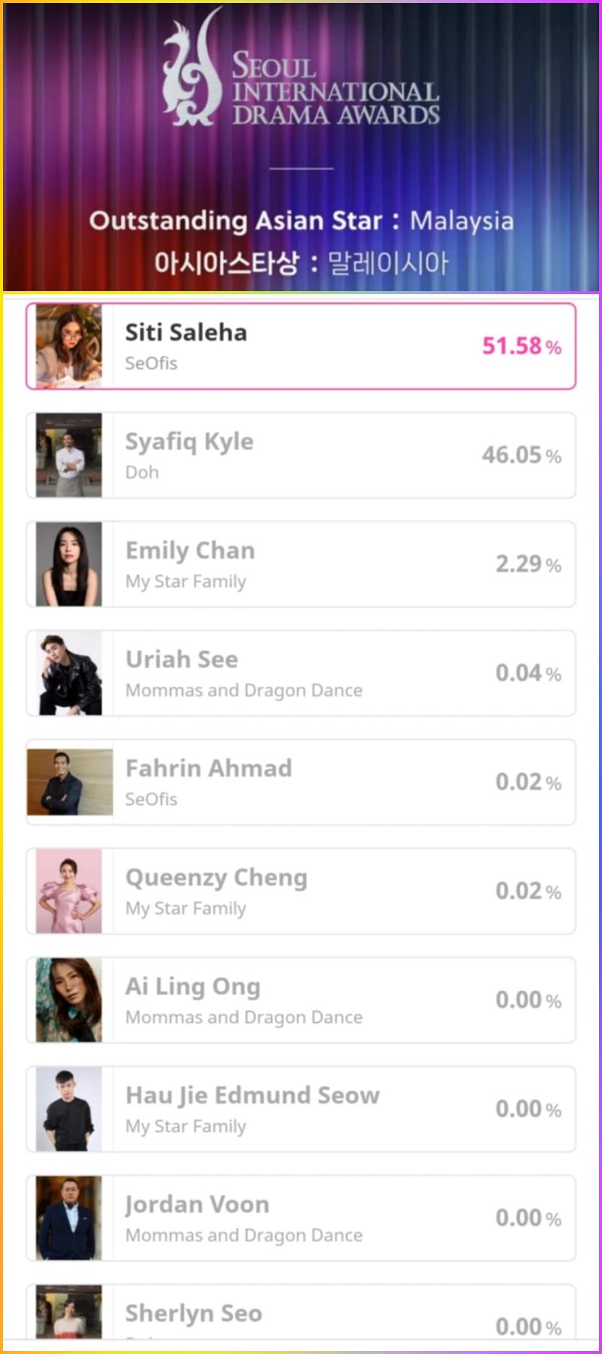Click Fahrin Ahmad's photo thumbnail

[x=70, y=782]
